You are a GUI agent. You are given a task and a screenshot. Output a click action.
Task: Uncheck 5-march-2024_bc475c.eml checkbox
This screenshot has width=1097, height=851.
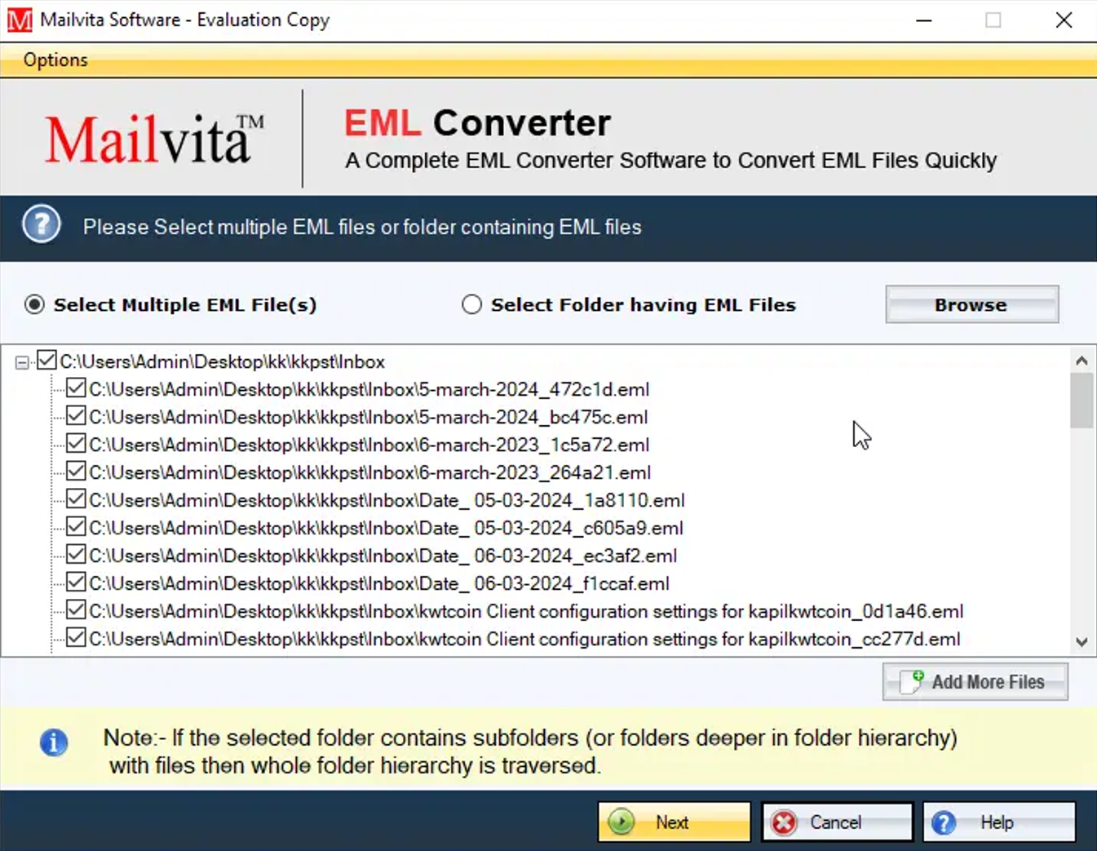76,415
